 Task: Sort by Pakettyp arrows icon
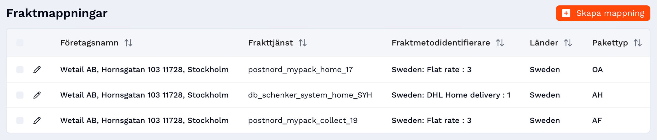(638, 43)
